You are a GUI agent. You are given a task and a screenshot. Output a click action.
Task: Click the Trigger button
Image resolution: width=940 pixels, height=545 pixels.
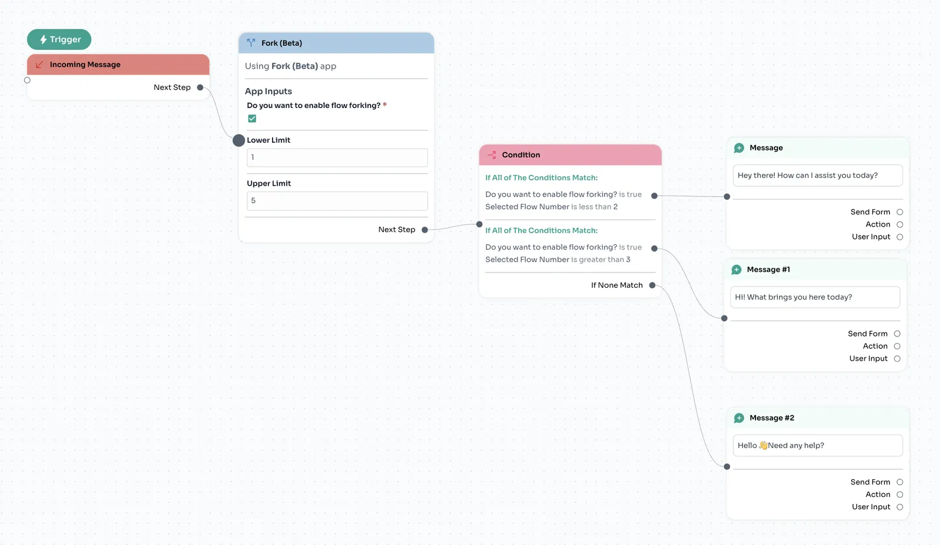(x=59, y=39)
